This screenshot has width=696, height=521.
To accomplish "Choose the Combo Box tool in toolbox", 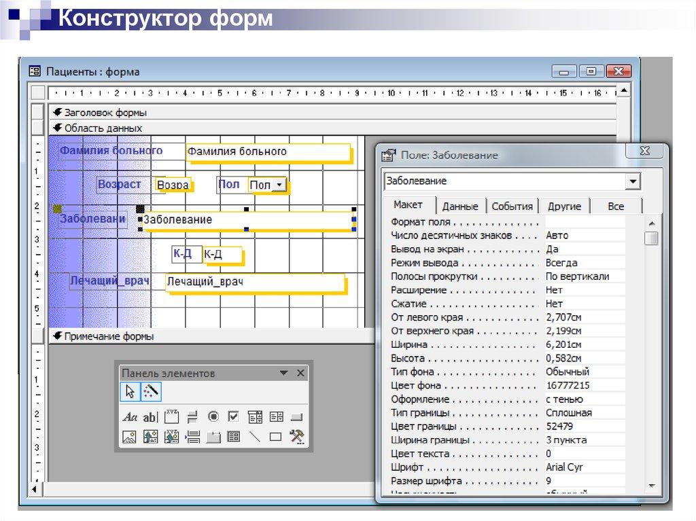I will 256,416.
